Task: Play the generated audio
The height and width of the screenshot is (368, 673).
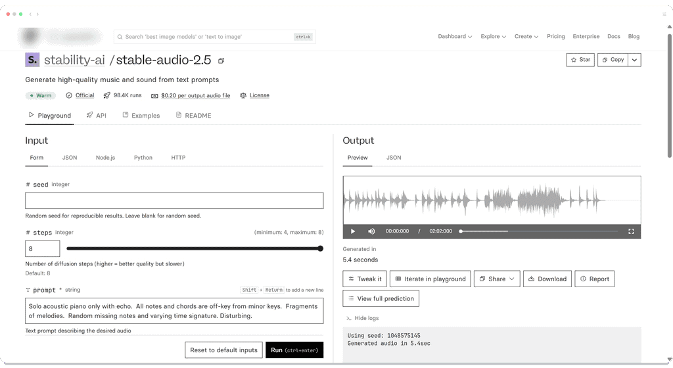Action: (x=353, y=231)
